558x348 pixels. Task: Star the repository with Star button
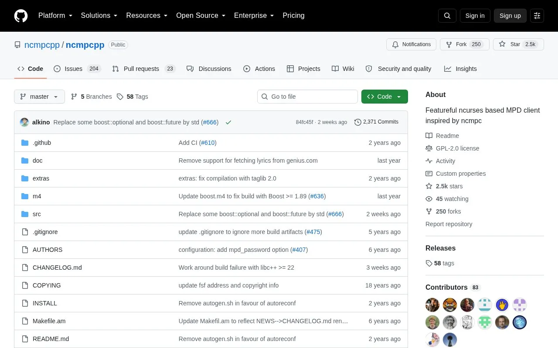[518, 44]
